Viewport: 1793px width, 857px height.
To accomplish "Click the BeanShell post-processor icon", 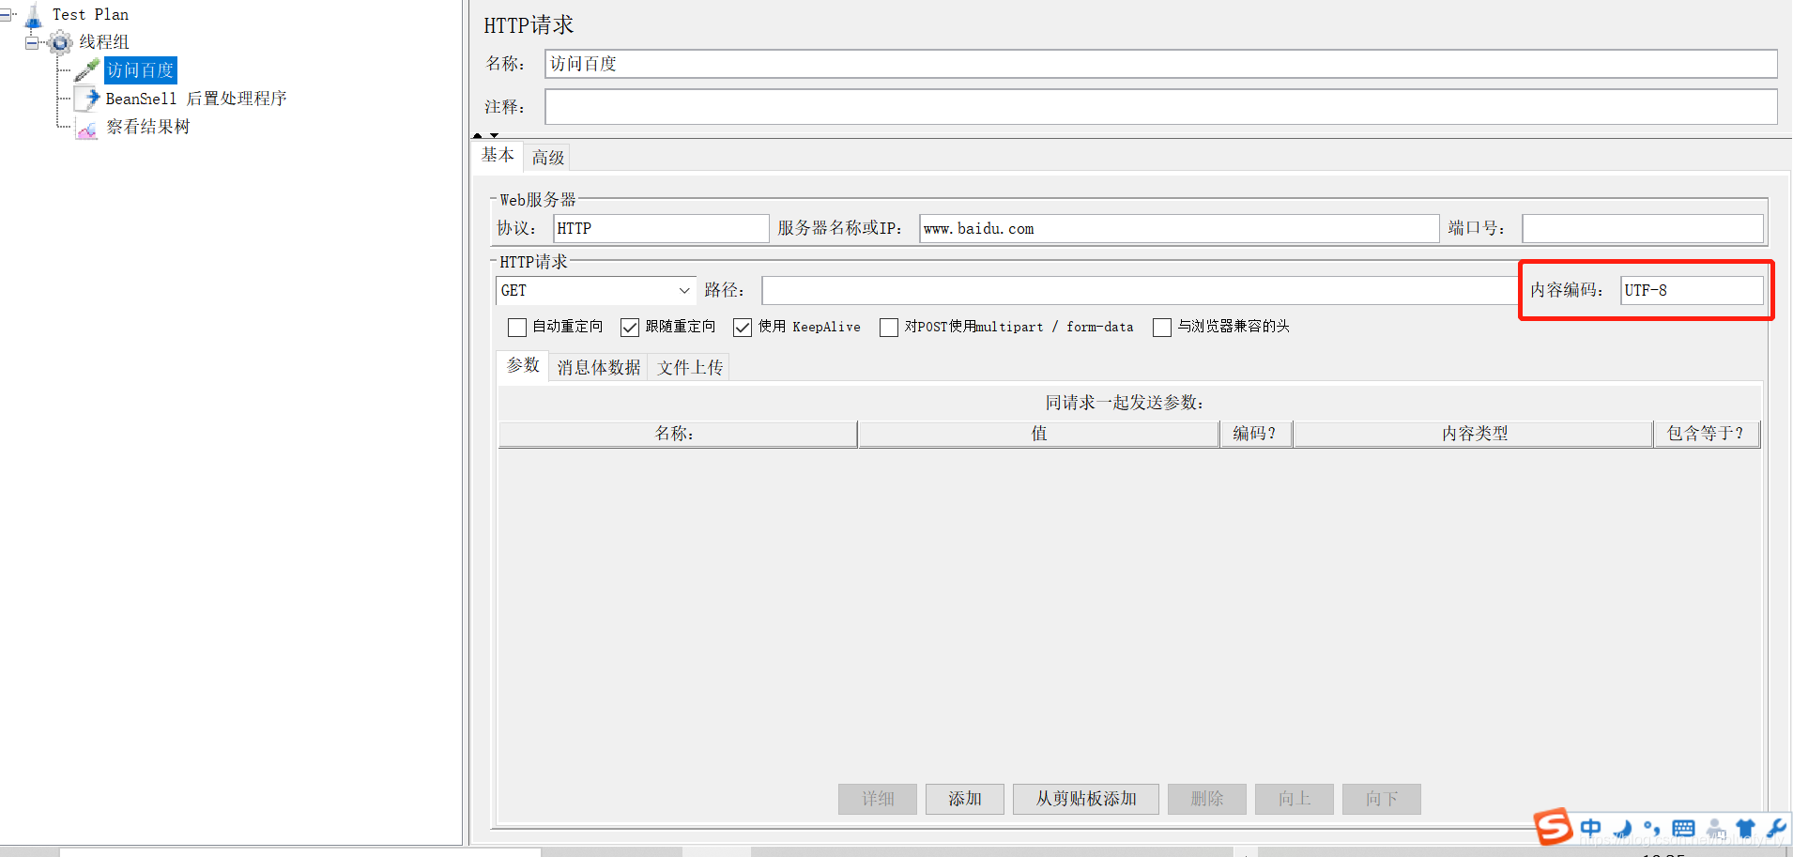I will coord(87,99).
